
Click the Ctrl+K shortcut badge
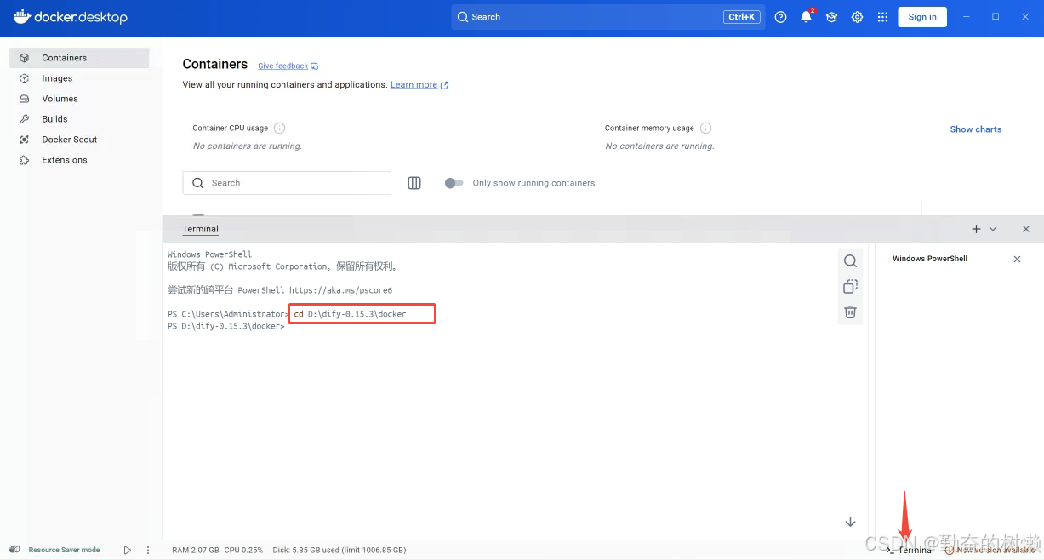741,17
